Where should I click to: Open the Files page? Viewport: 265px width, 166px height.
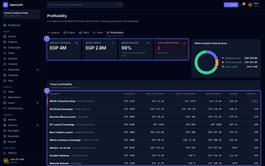21,81
